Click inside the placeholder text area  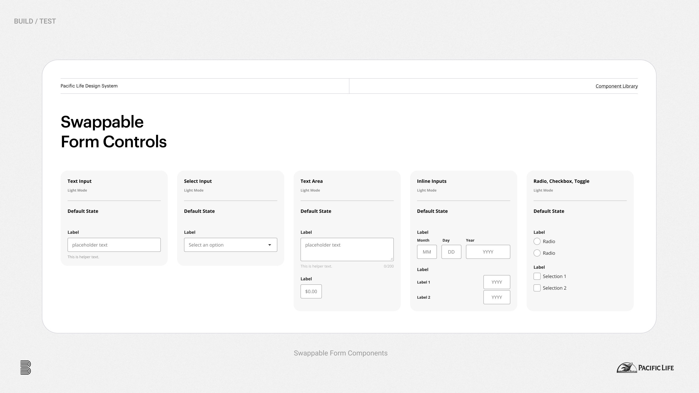click(x=347, y=249)
